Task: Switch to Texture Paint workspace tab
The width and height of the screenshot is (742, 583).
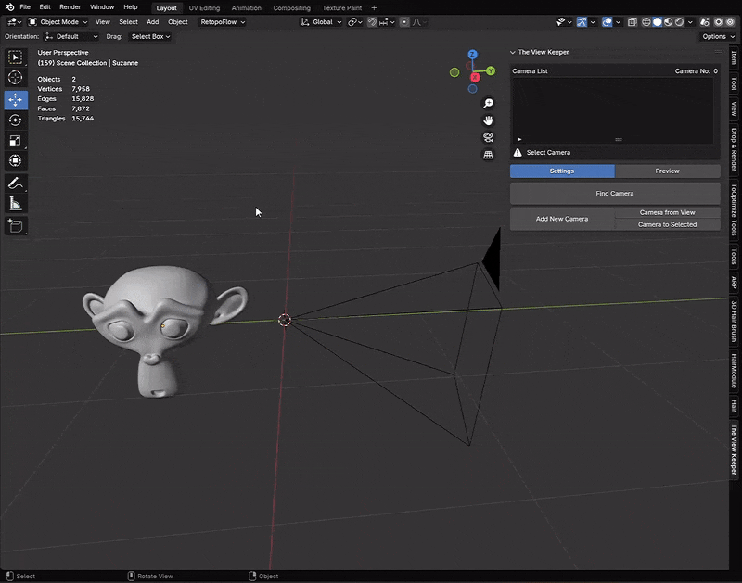Action: click(341, 8)
